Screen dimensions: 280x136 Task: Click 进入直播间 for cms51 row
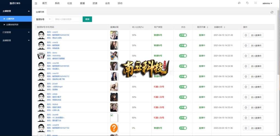[256, 35]
